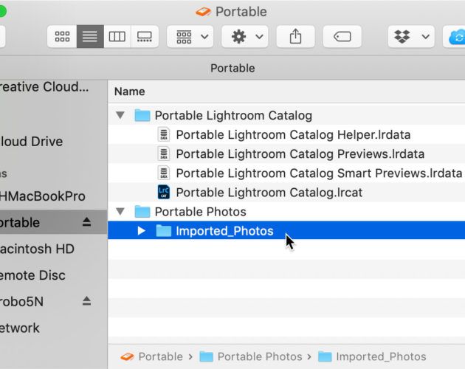Click the Portable Photos folder name
465x369 pixels.
201,212
